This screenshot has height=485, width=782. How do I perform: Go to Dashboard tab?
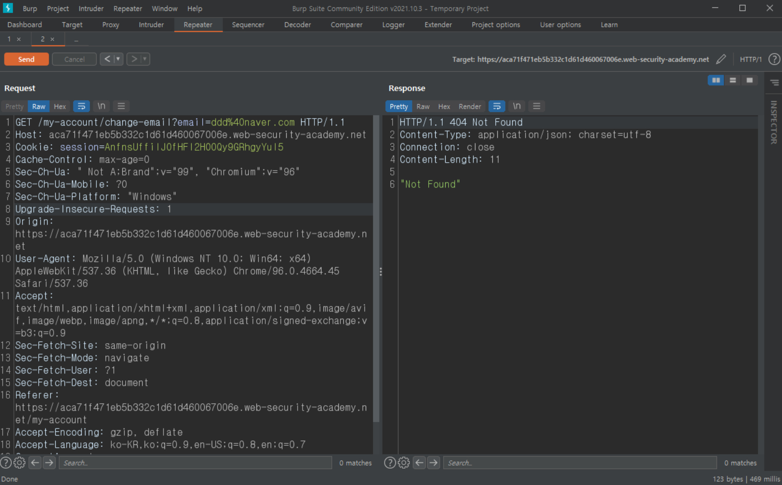(x=24, y=25)
